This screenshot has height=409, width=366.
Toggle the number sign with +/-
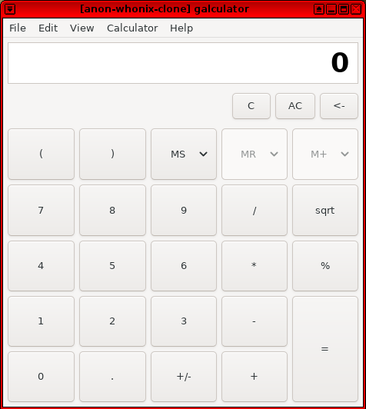point(184,377)
